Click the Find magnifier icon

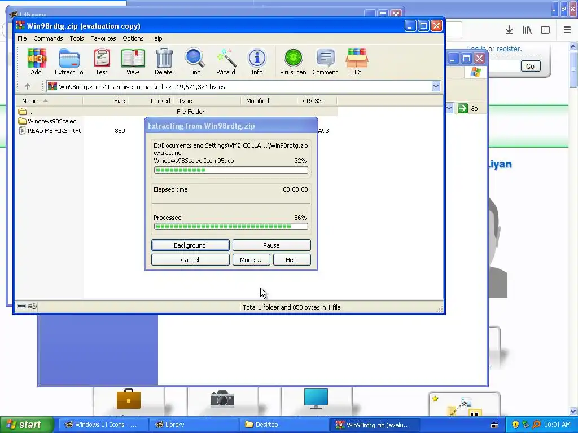pos(195,62)
